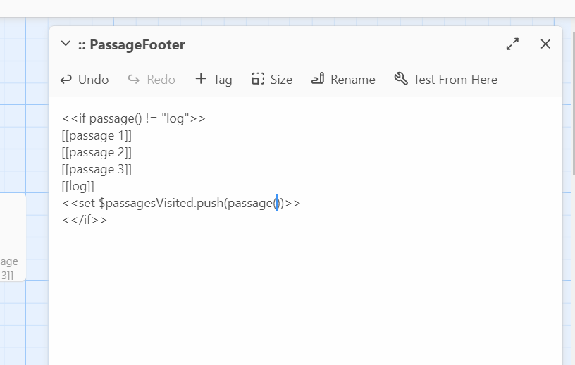Screen dimensions: 575x365
Task: Click the Rename text label
Action: (x=353, y=80)
